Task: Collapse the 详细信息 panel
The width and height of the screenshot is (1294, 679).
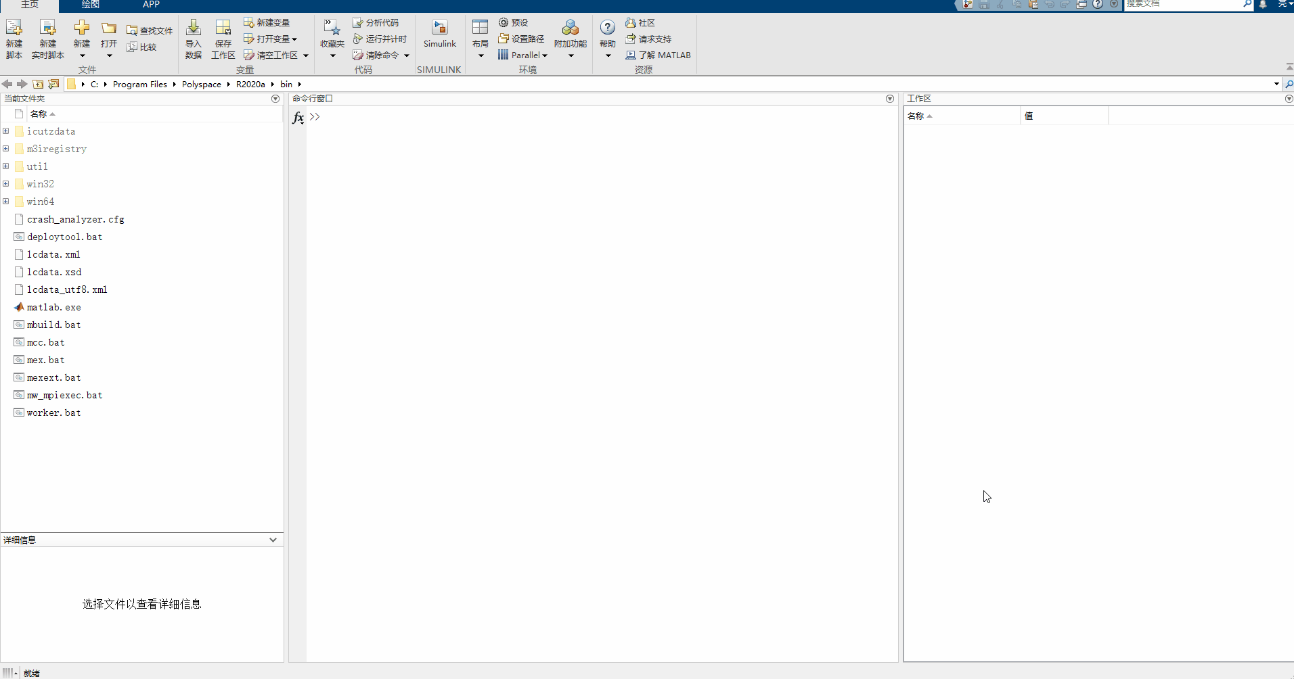Action: 273,540
